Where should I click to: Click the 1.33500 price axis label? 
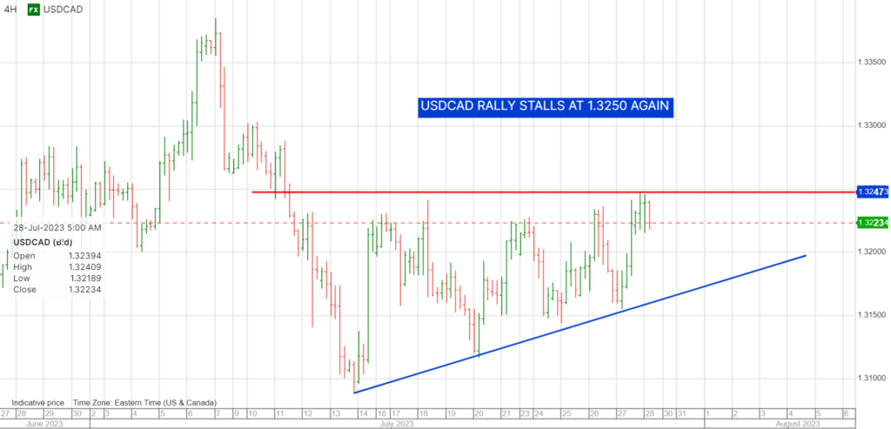coord(870,63)
